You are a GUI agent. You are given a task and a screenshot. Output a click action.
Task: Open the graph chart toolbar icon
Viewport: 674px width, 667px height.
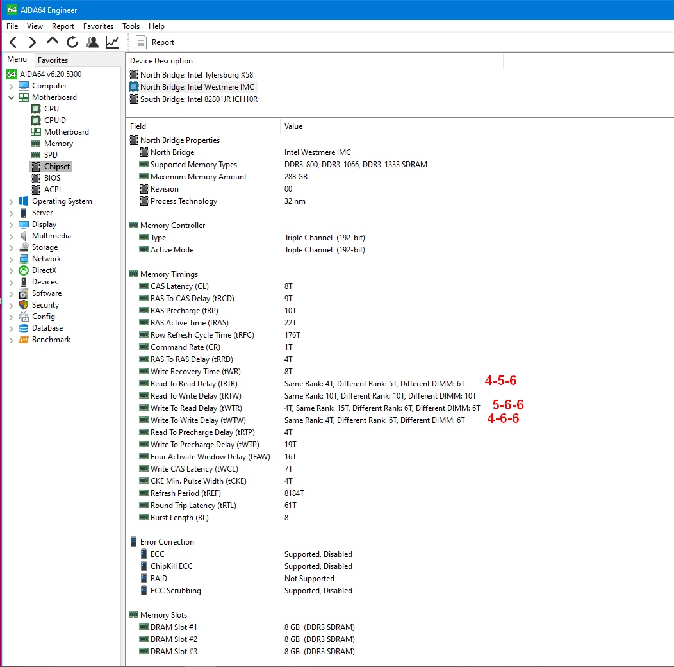pyautogui.click(x=112, y=42)
